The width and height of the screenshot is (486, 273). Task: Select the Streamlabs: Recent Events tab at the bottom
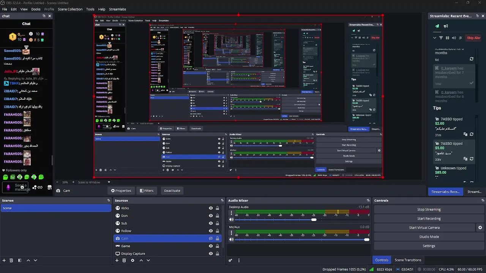tap(445, 192)
